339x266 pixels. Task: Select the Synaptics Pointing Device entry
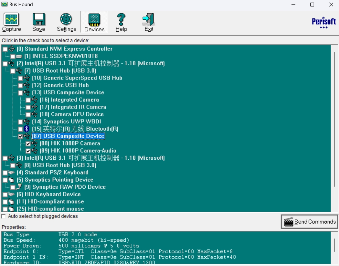tap(59, 180)
